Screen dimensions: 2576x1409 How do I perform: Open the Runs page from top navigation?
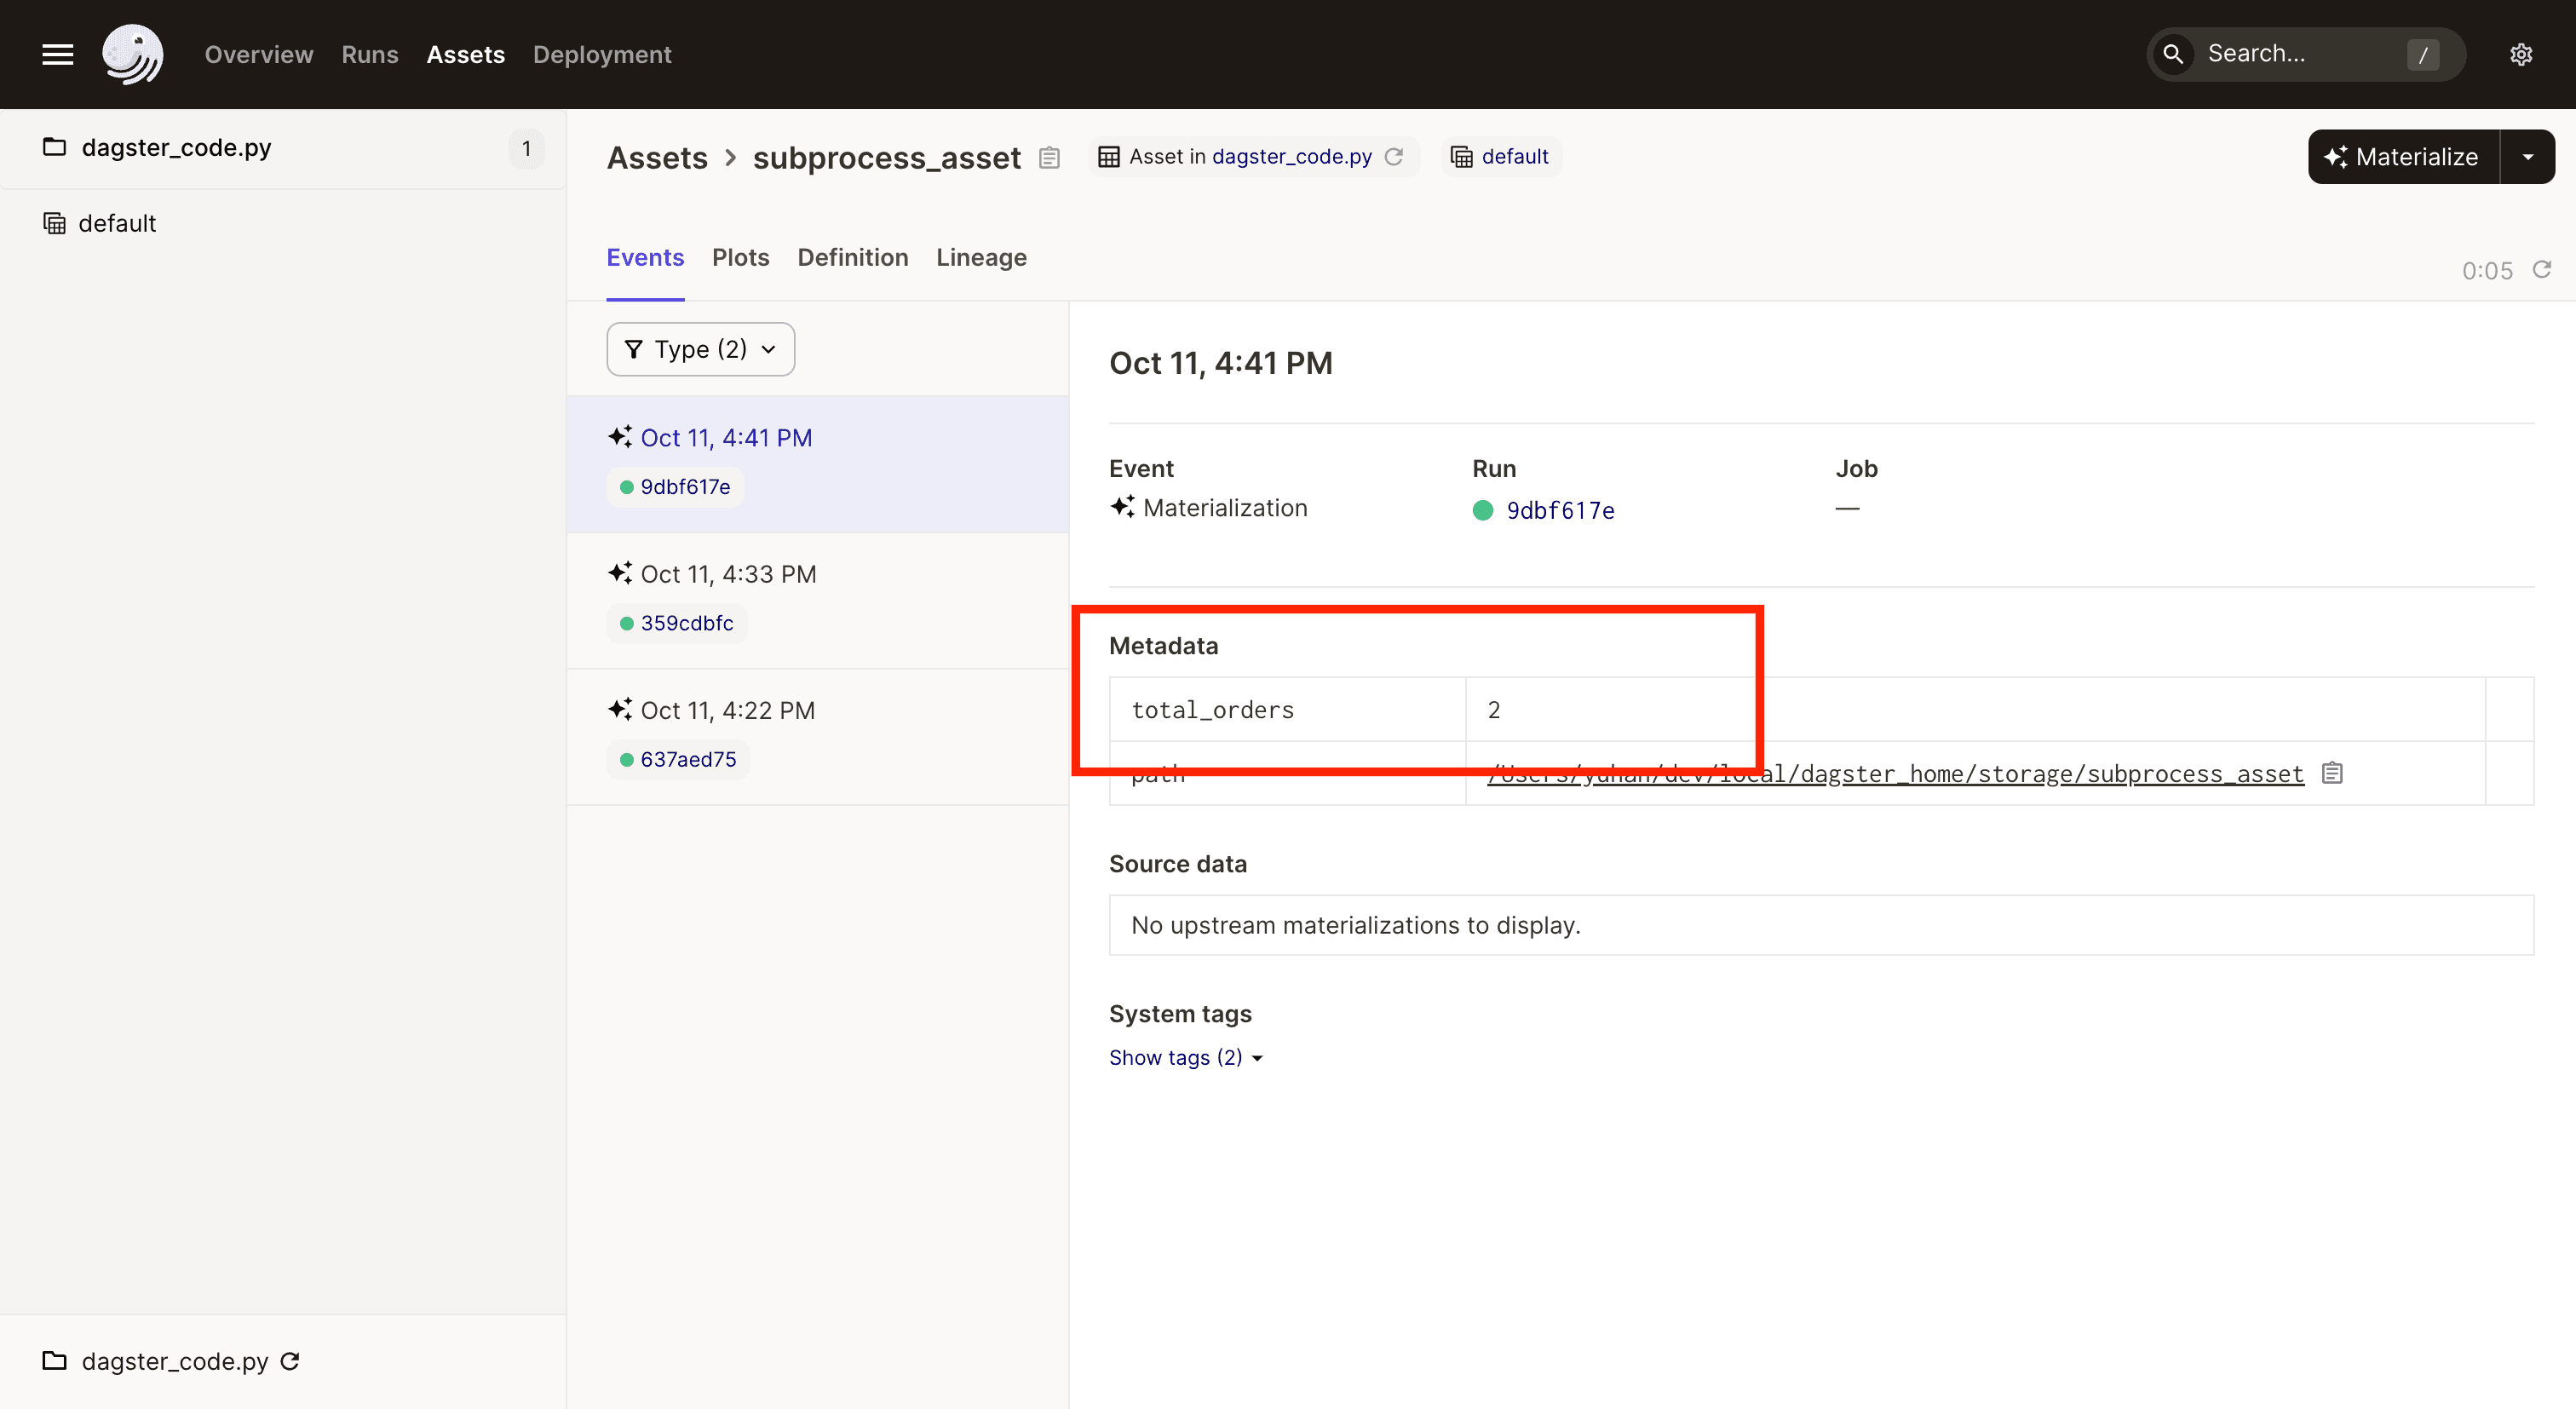(370, 54)
